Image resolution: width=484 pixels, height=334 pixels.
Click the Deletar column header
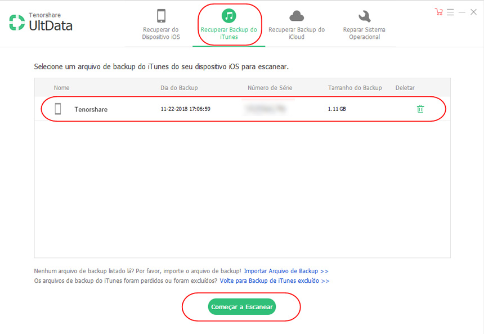[x=405, y=88]
